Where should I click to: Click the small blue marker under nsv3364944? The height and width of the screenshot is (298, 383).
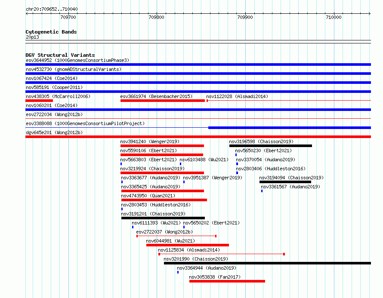click(x=178, y=272)
